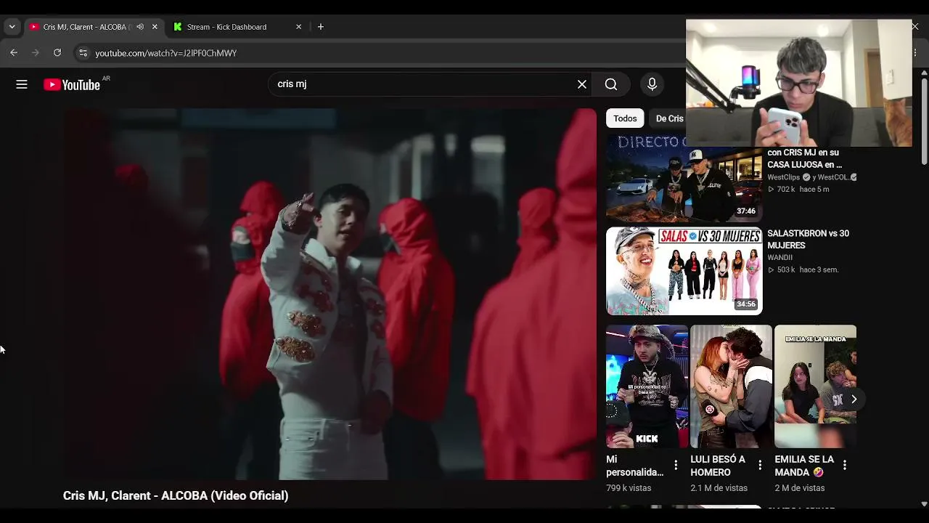View site information for youtube.com

(83, 53)
